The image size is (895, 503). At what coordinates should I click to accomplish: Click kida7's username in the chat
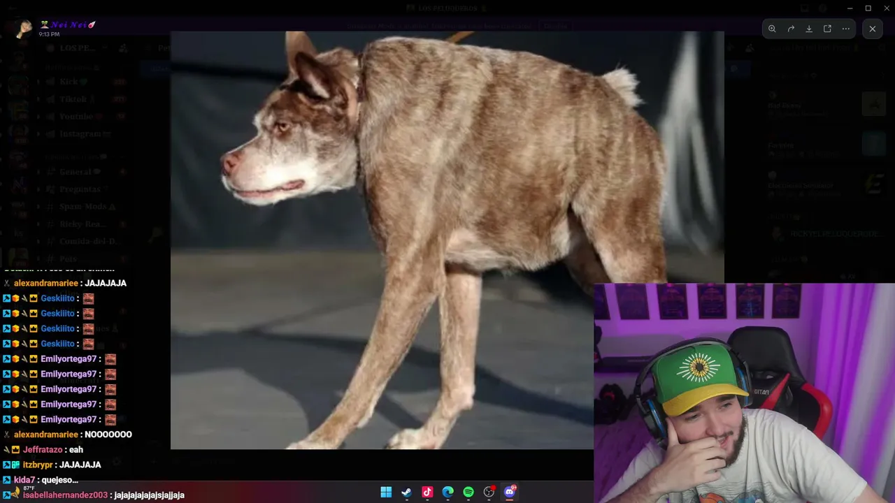point(24,480)
